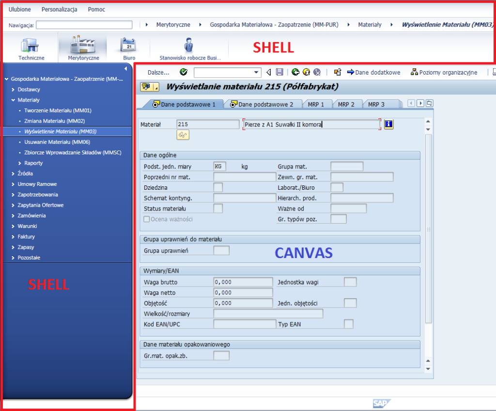Expand the Zamówienia tree node

[x=13, y=215]
